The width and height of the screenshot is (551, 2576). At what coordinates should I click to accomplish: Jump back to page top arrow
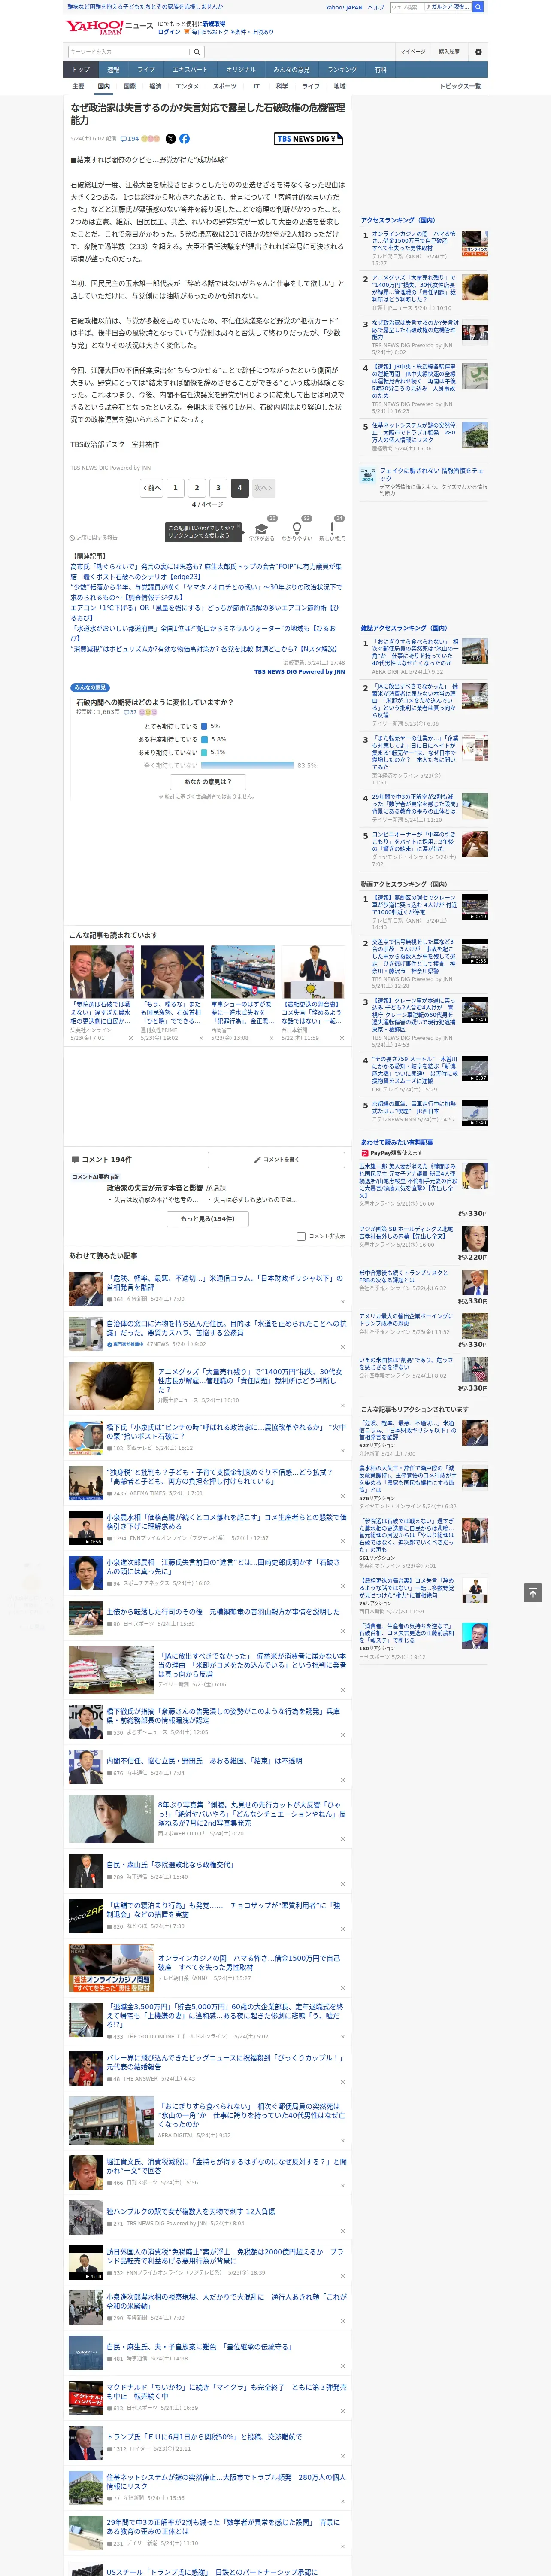coord(533,1592)
